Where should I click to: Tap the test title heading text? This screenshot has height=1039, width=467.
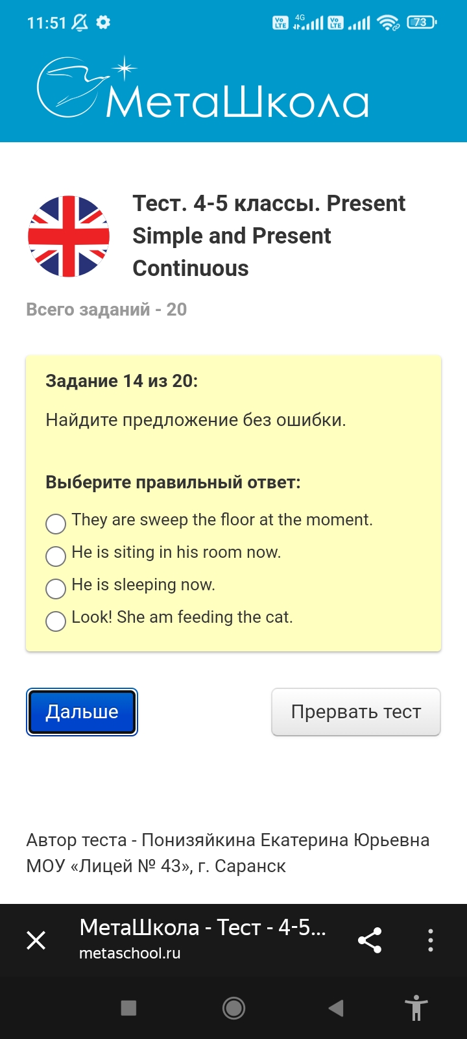click(x=269, y=236)
